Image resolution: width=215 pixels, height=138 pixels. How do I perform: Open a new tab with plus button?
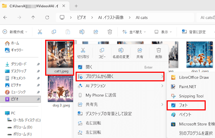[x=76, y=6]
